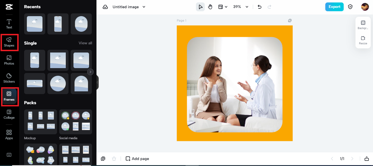Click the duplicate page icon above canvas

tap(290, 21)
